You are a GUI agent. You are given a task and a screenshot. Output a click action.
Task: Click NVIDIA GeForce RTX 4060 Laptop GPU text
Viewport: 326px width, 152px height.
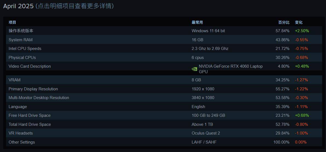[230, 69]
